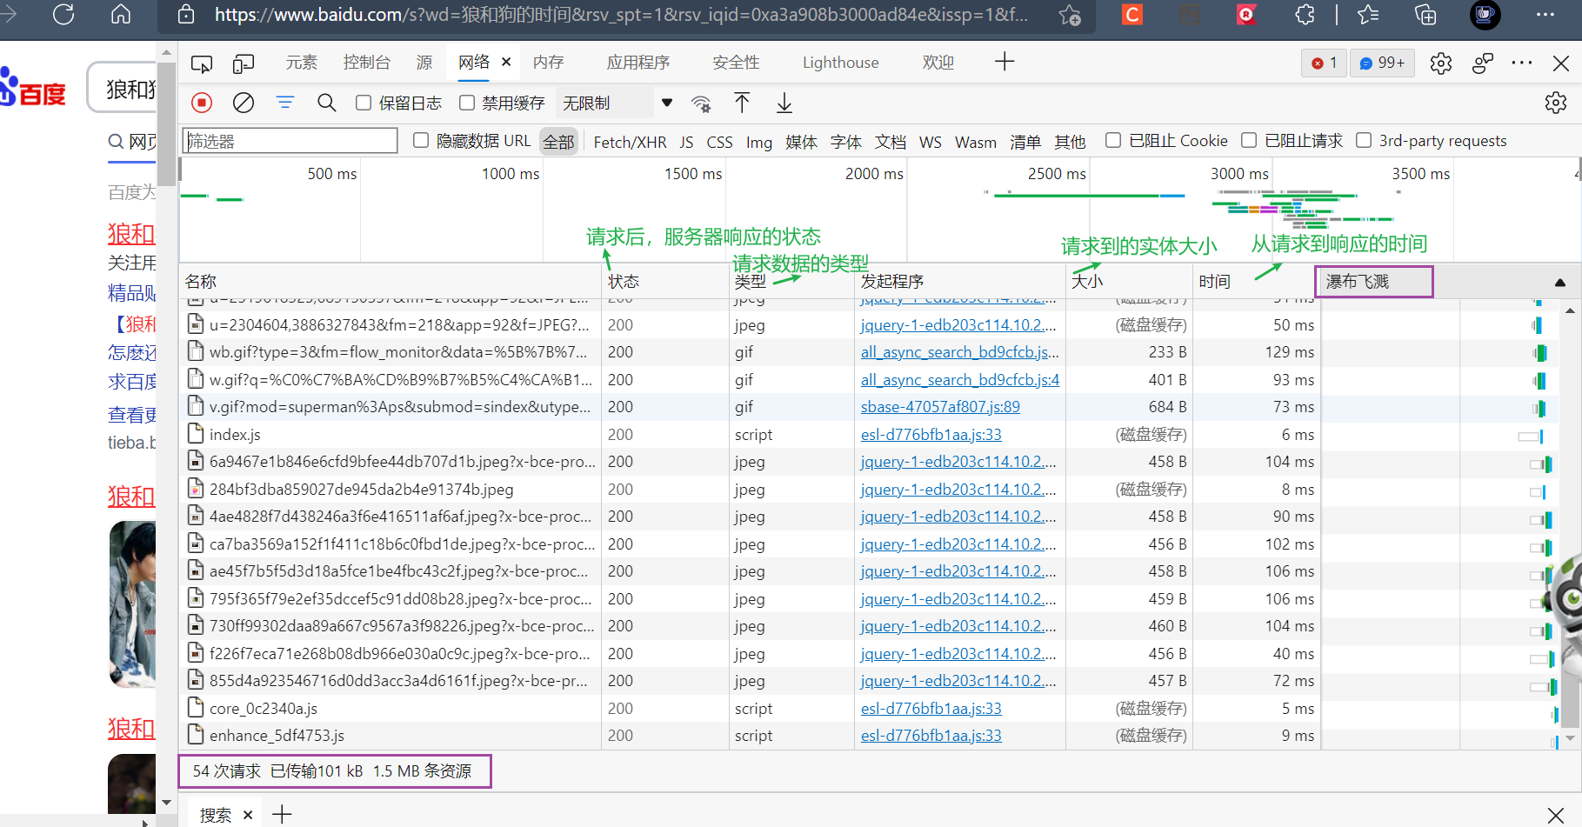1582x827 pixels.
Task: Select the core_0c2340a.js request
Action: [749, 709]
